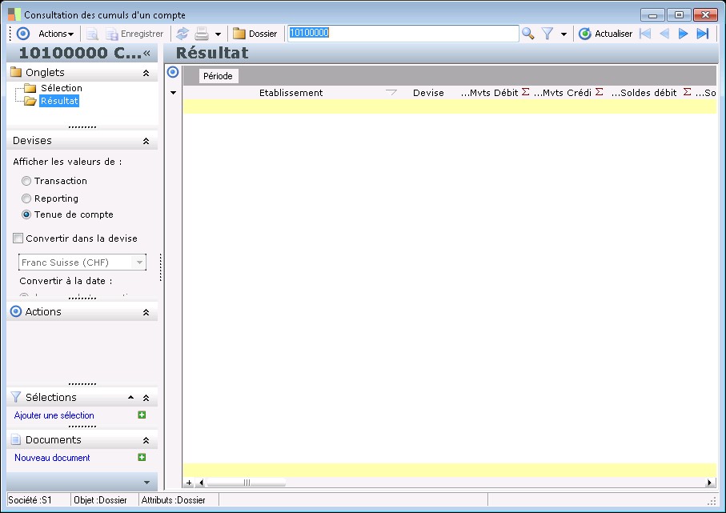The width and height of the screenshot is (726, 513).
Task: Click the grid row selector down arrow
Action: pyautogui.click(x=174, y=93)
